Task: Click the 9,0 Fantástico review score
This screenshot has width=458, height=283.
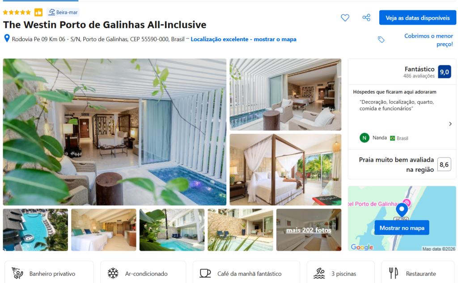Action: [x=444, y=72]
